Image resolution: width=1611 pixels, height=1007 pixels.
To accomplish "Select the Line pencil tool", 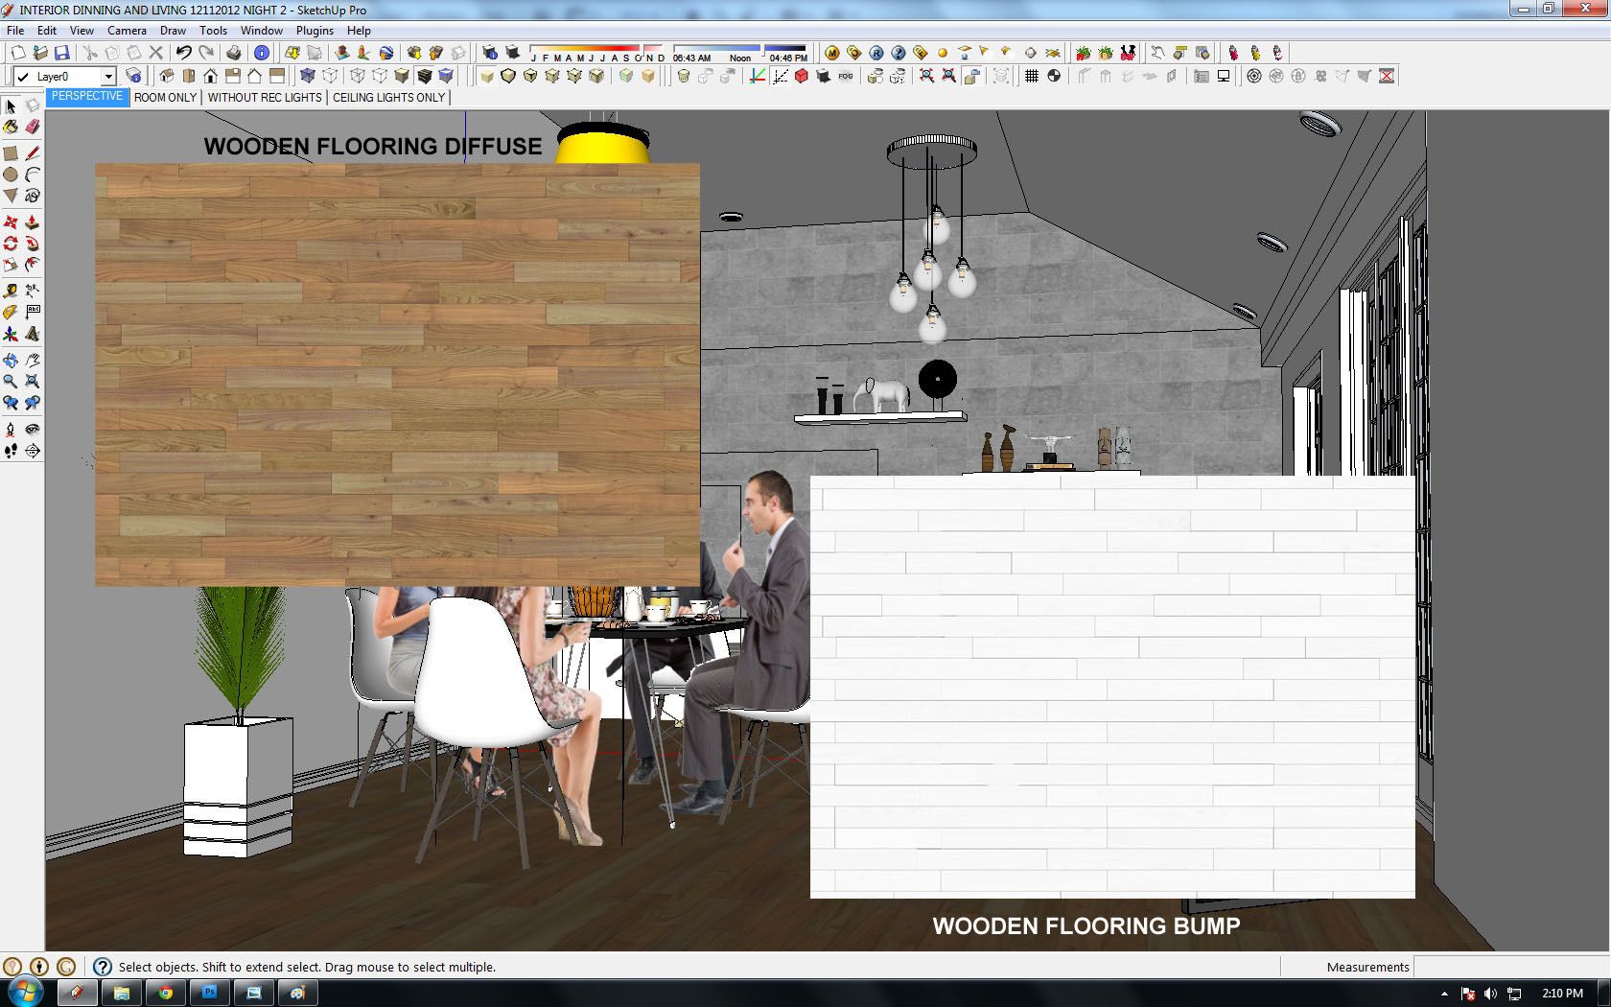I will click(x=33, y=153).
